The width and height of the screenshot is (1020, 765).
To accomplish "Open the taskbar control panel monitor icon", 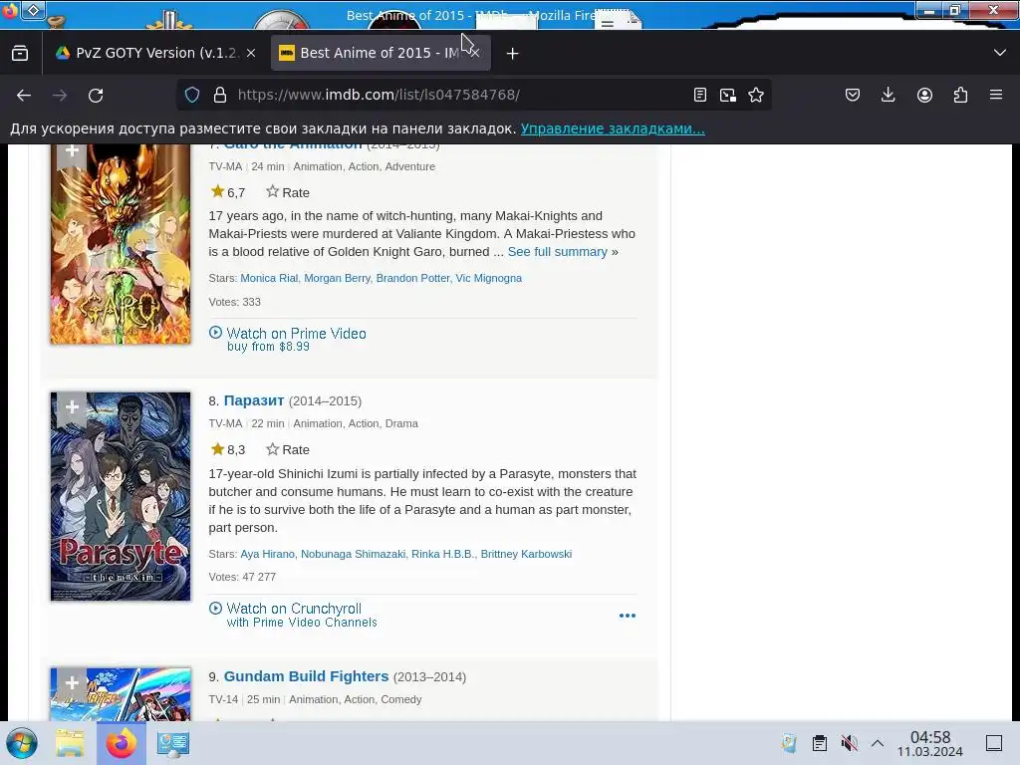I will (x=173, y=743).
